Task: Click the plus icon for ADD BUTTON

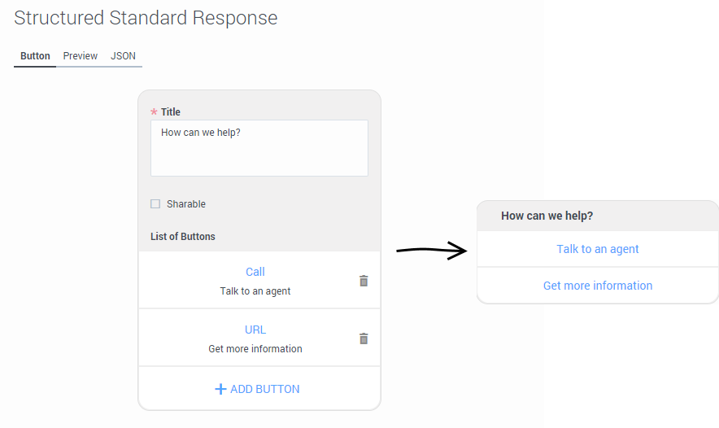Action: pyautogui.click(x=220, y=389)
